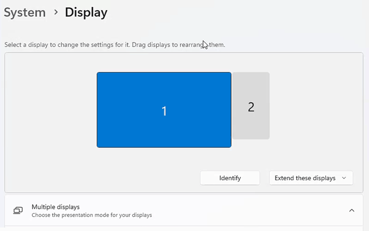Click the Display page heading
The image size is (369, 231).
pos(86,12)
